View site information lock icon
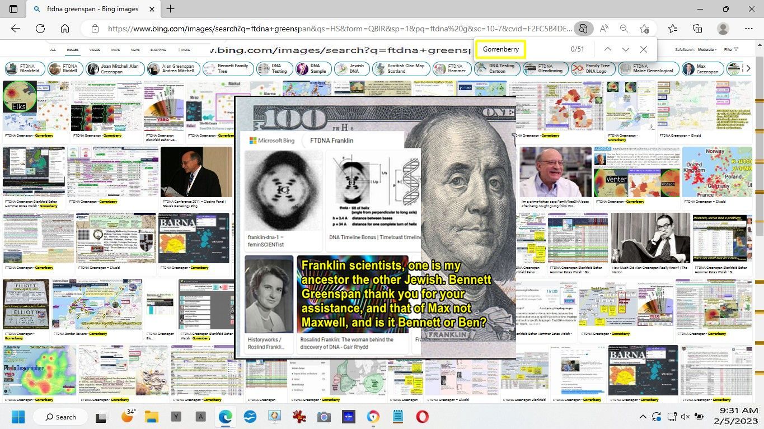 (95, 29)
